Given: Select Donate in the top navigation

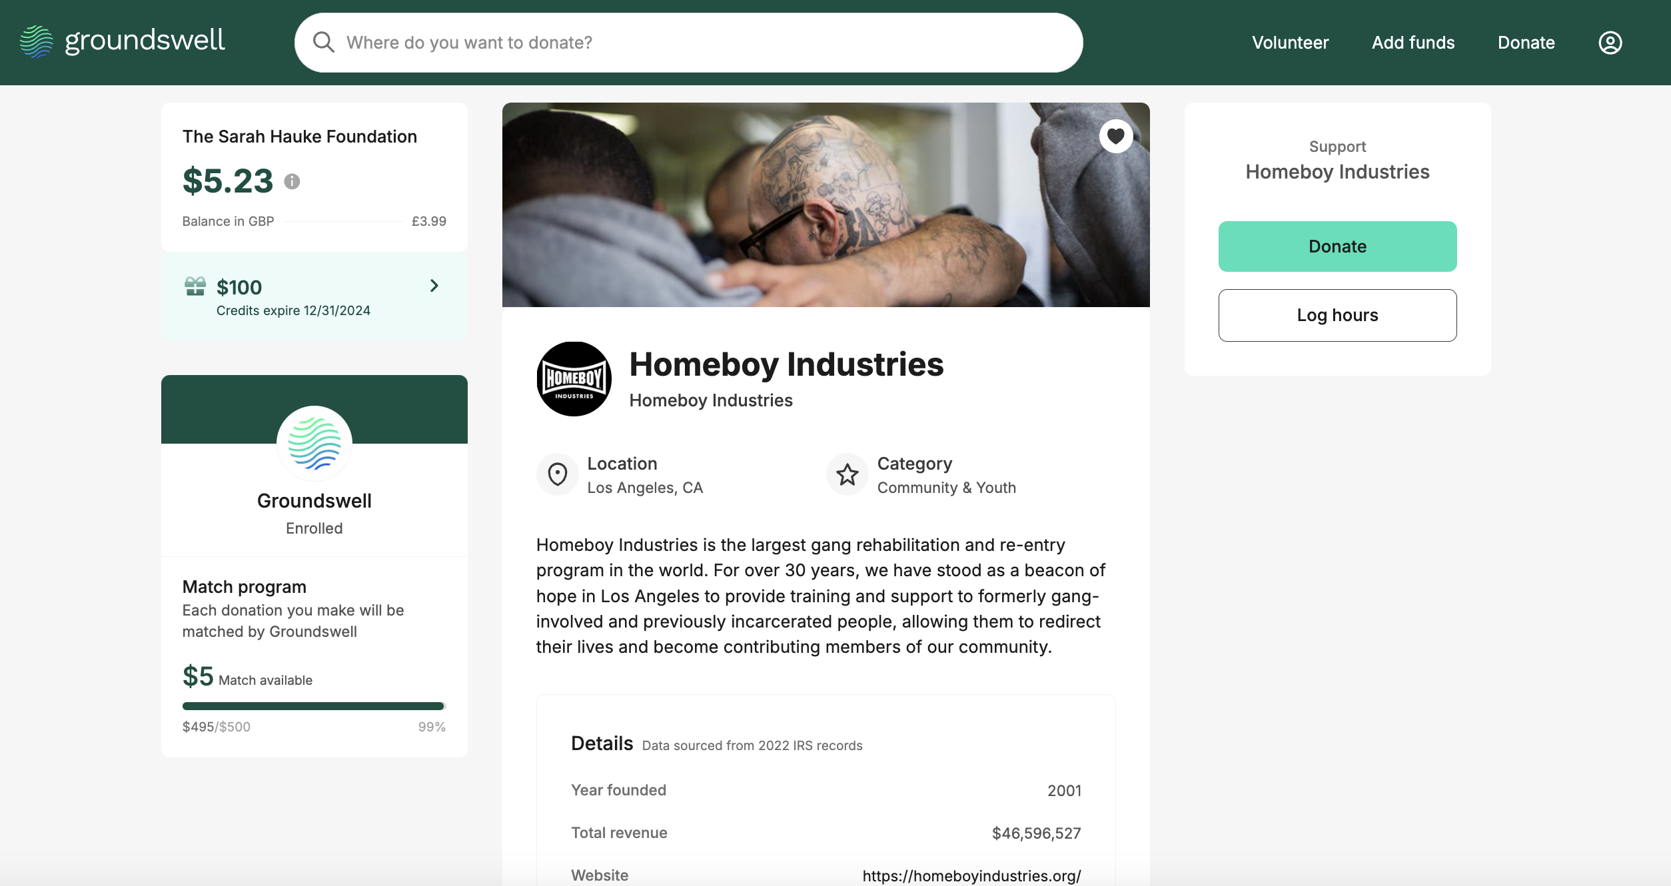Looking at the screenshot, I should point(1526,43).
